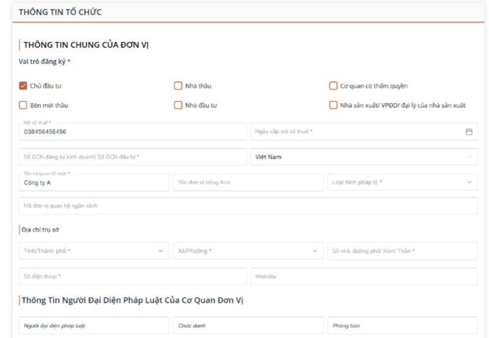Enable the Cơ quan có thẩm quyền checkbox

(333, 86)
